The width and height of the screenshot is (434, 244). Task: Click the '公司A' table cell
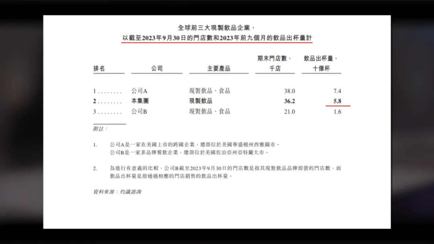139,91
